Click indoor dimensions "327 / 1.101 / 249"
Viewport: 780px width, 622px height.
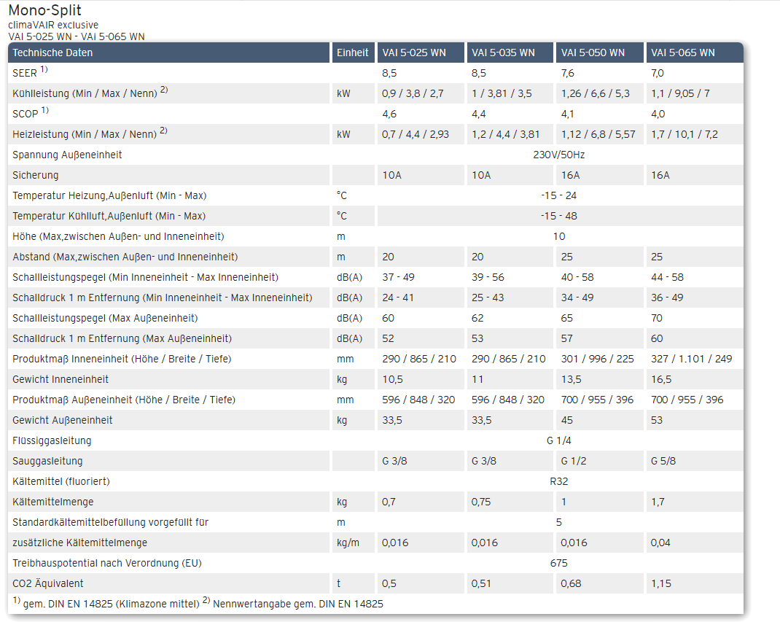[x=692, y=359]
